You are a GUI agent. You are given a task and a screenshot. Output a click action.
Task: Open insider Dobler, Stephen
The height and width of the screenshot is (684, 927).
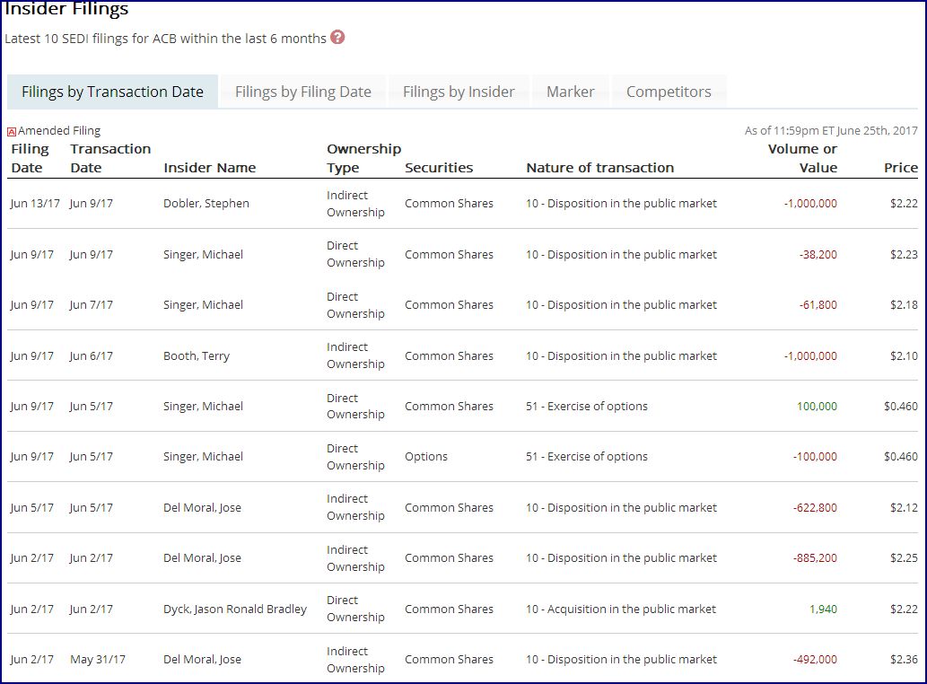point(206,204)
